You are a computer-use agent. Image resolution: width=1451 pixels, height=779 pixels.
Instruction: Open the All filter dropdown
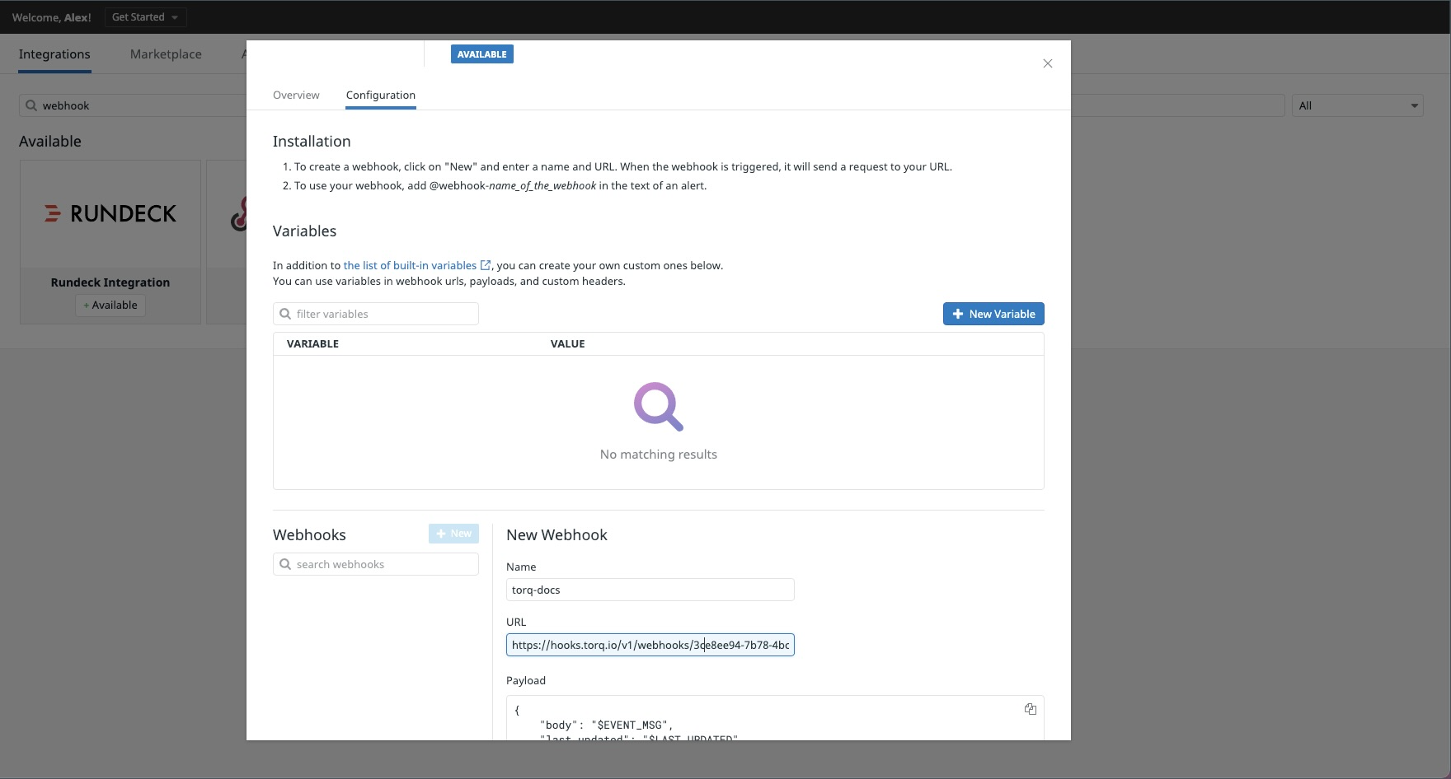[x=1358, y=105]
